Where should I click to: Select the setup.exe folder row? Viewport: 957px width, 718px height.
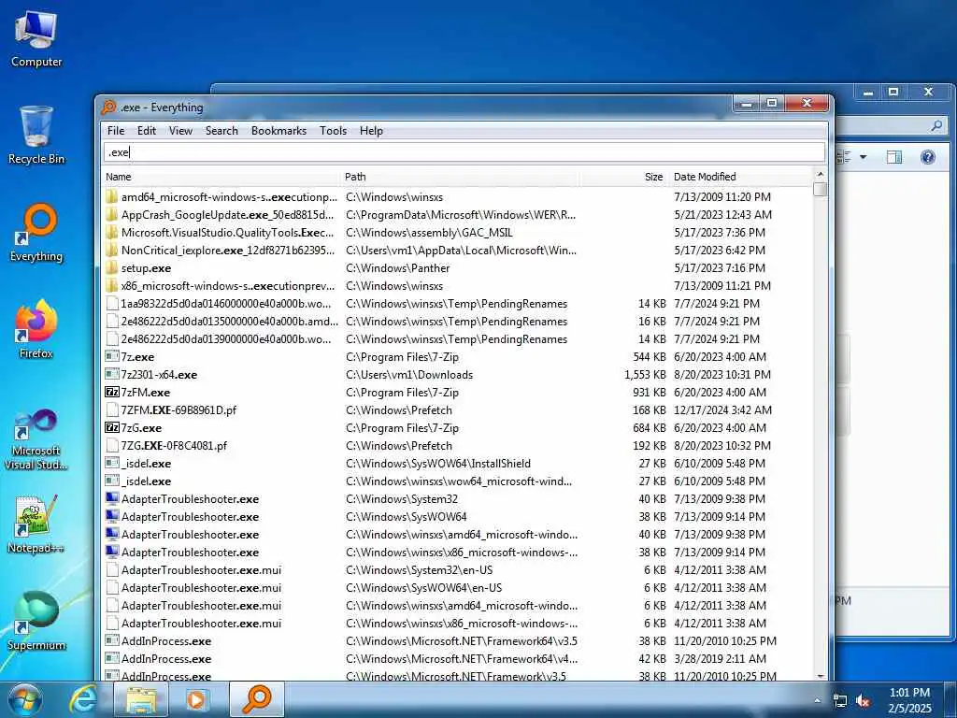tap(458, 268)
